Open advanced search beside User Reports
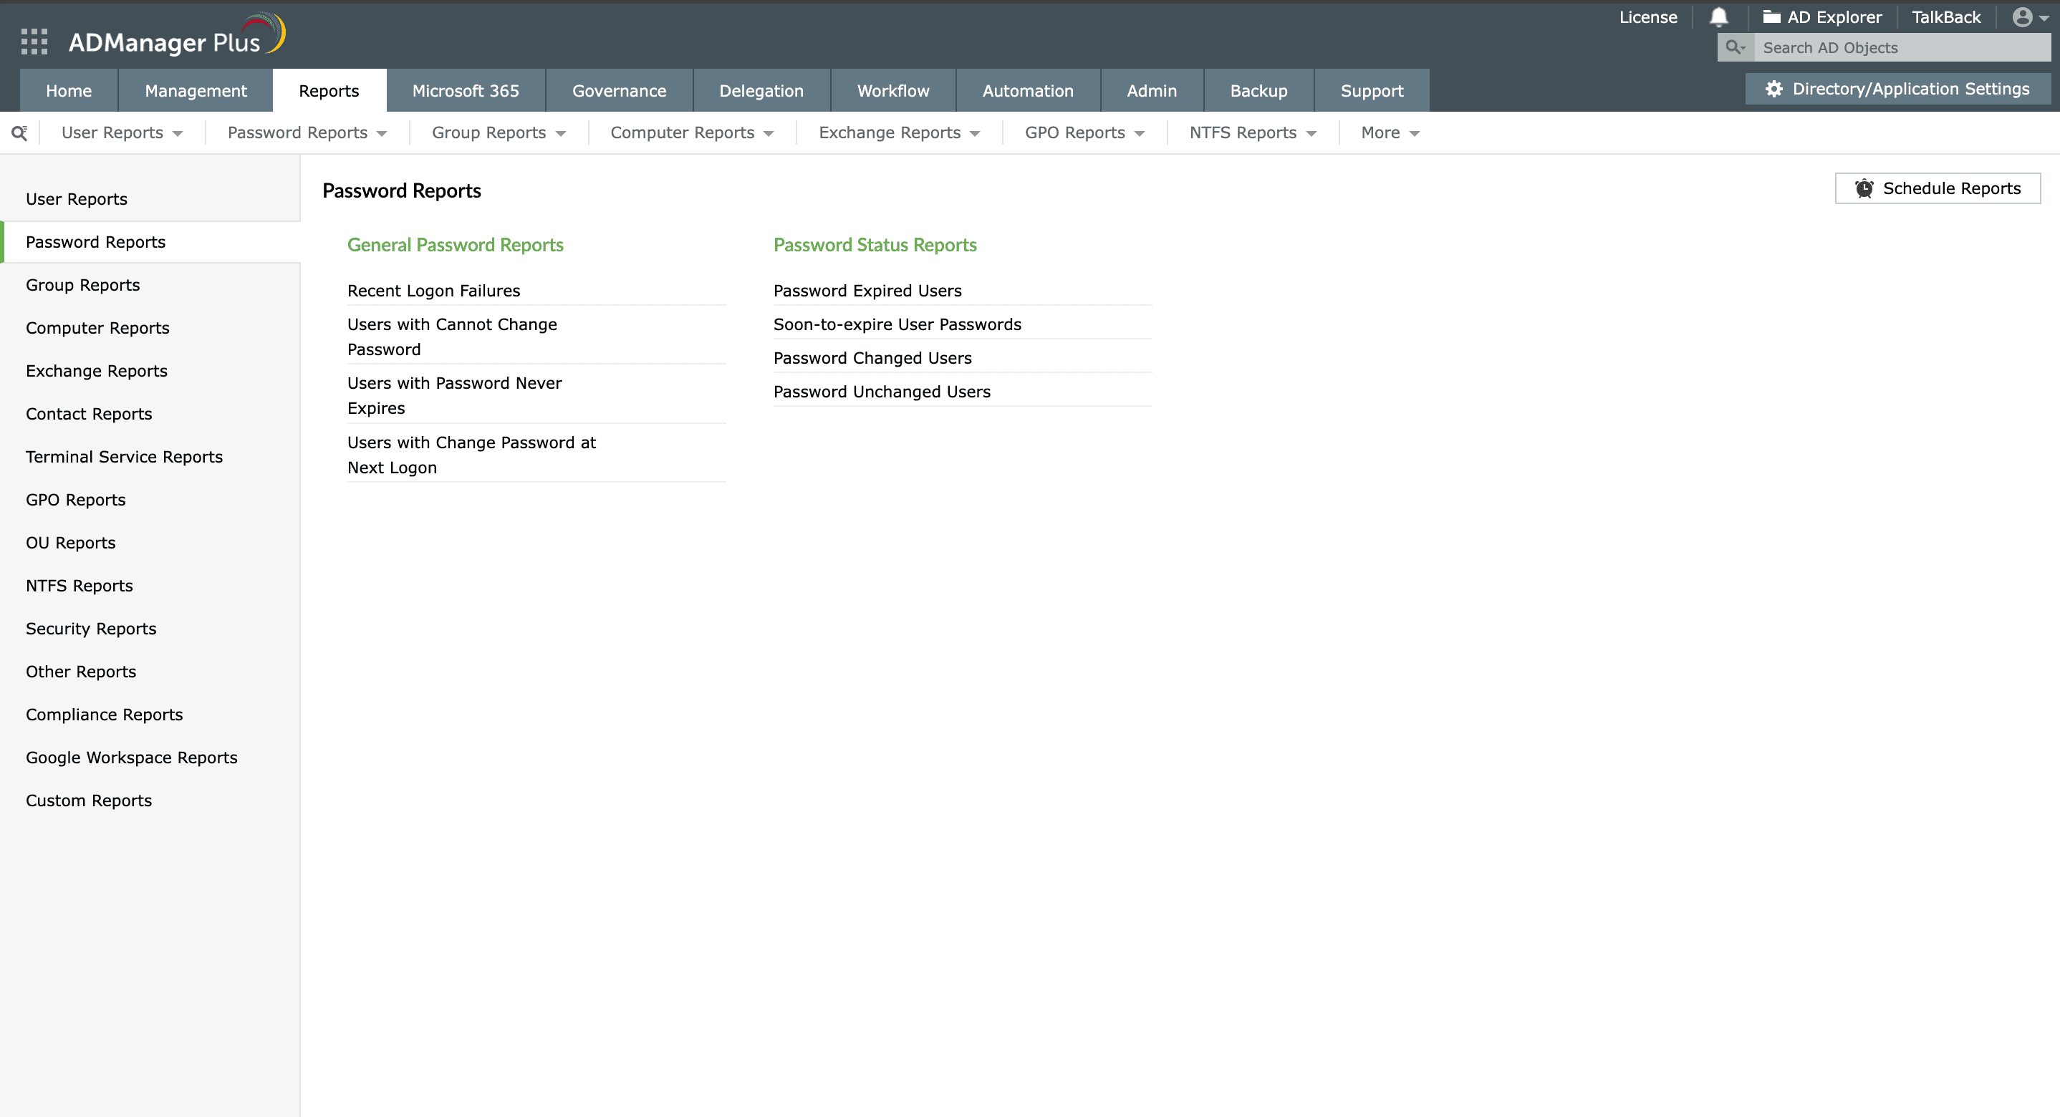 point(19,132)
